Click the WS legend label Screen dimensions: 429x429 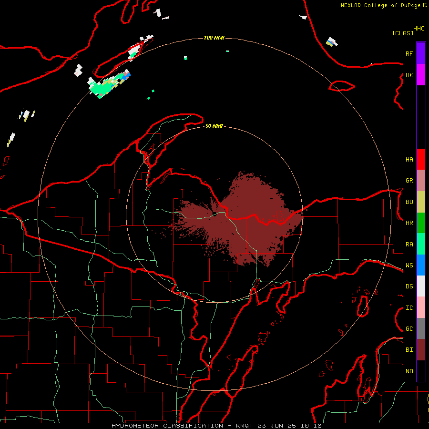(409, 265)
